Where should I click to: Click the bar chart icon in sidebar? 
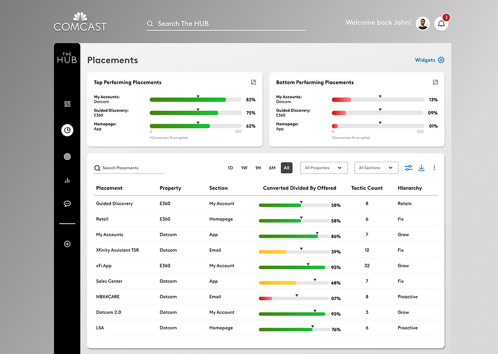(x=67, y=181)
